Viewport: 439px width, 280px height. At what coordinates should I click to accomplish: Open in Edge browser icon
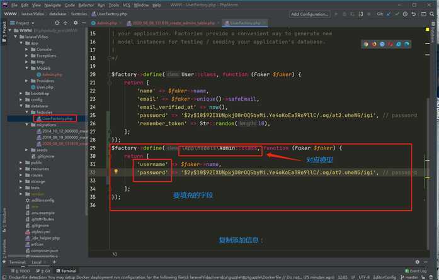point(407,44)
